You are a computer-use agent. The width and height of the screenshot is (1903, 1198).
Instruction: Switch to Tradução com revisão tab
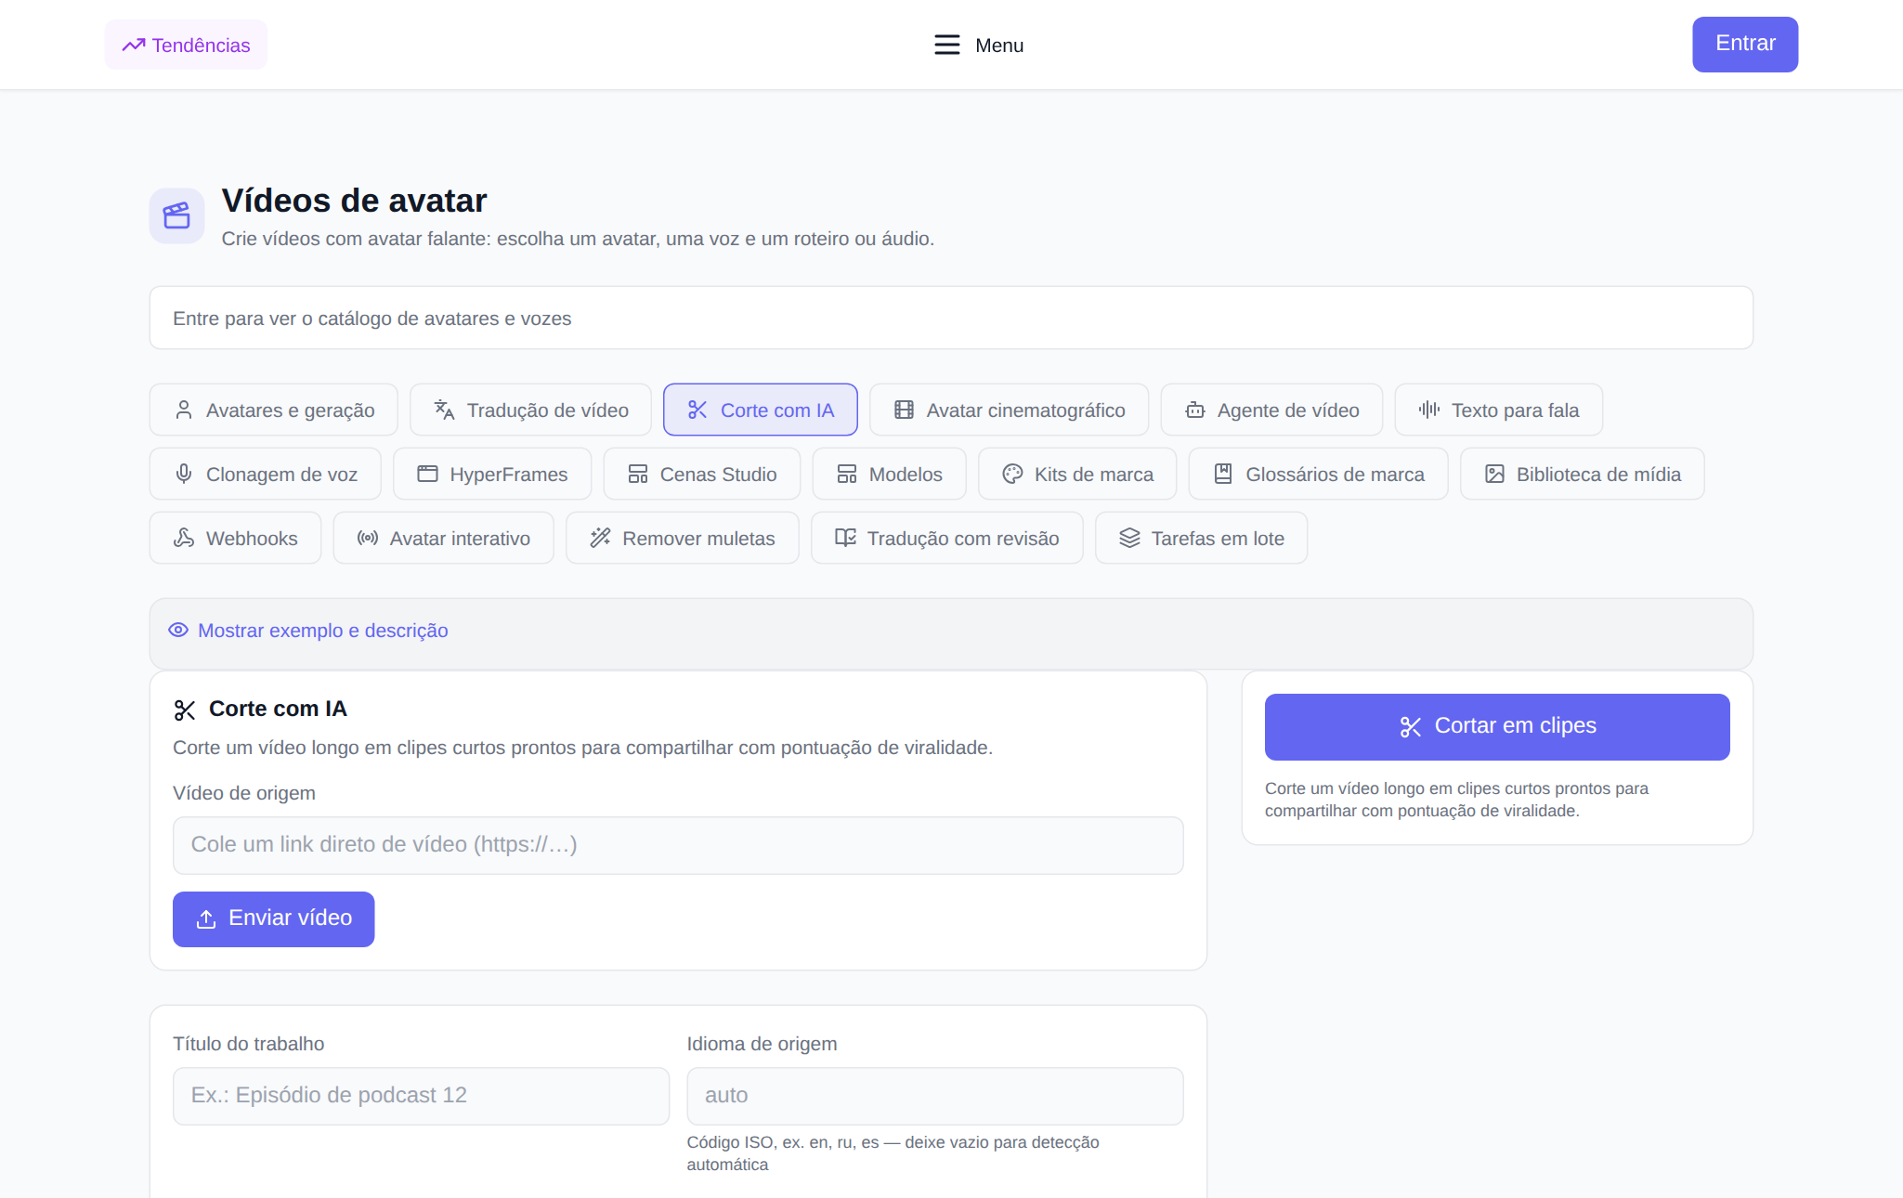click(946, 538)
